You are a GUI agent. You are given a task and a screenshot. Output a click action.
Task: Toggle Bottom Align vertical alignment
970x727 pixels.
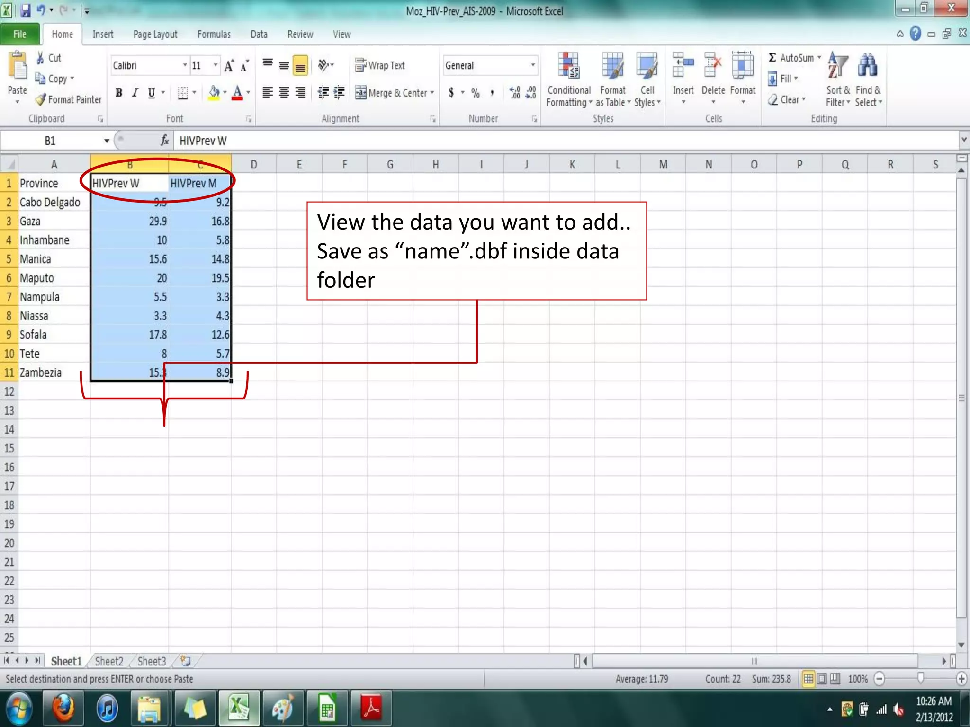click(x=300, y=65)
